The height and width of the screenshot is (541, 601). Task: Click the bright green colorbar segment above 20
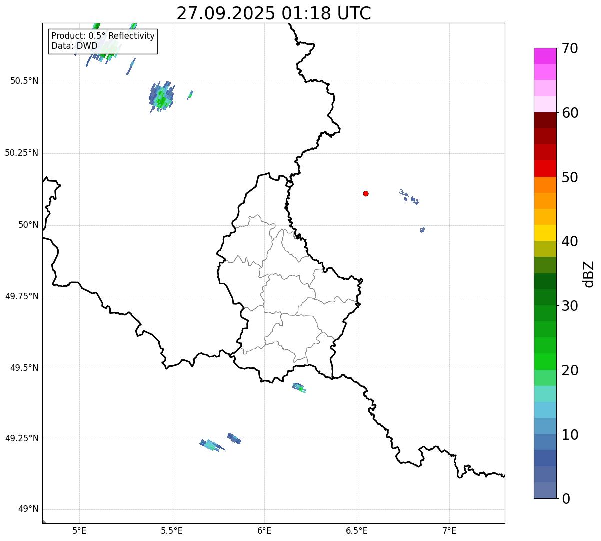pyautogui.click(x=545, y=362)
